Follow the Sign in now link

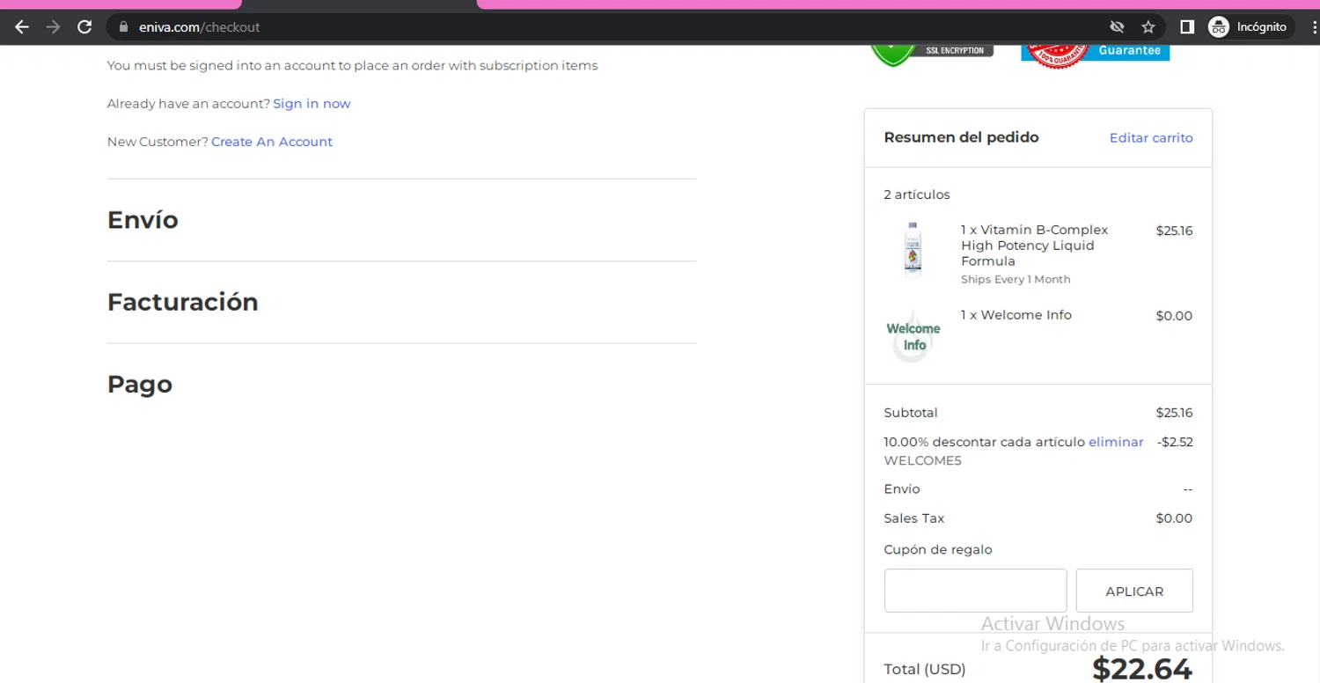click(312, 104)
